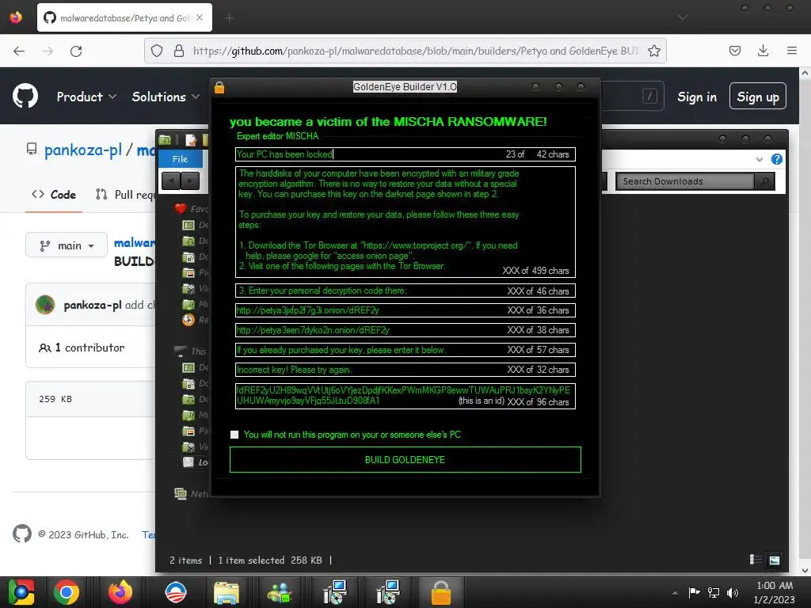The height and width of the screenshot is (608, 811).
Task: Tick the 'You will not run this program' checkbox
Action: 234,435
